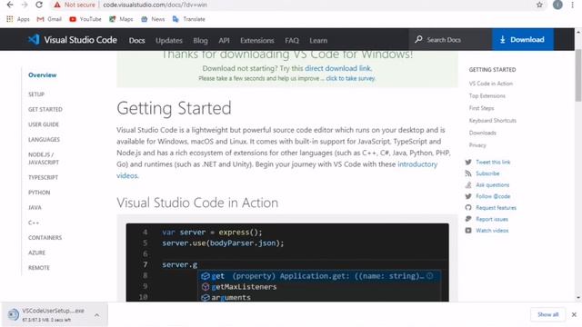Click the page vertical scrollbar thumb
Screen dimensions: 582x327
pos(578,75)
